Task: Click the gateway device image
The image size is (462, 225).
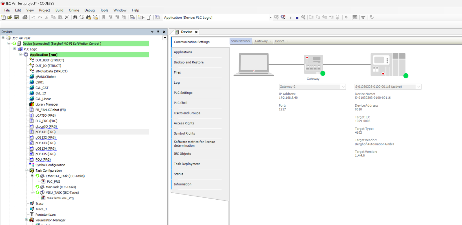Action: pos(313,64)
